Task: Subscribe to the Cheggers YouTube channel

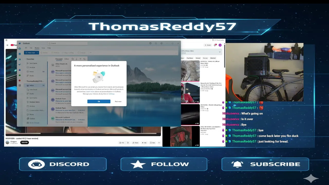Action: (x=25, y=142)
